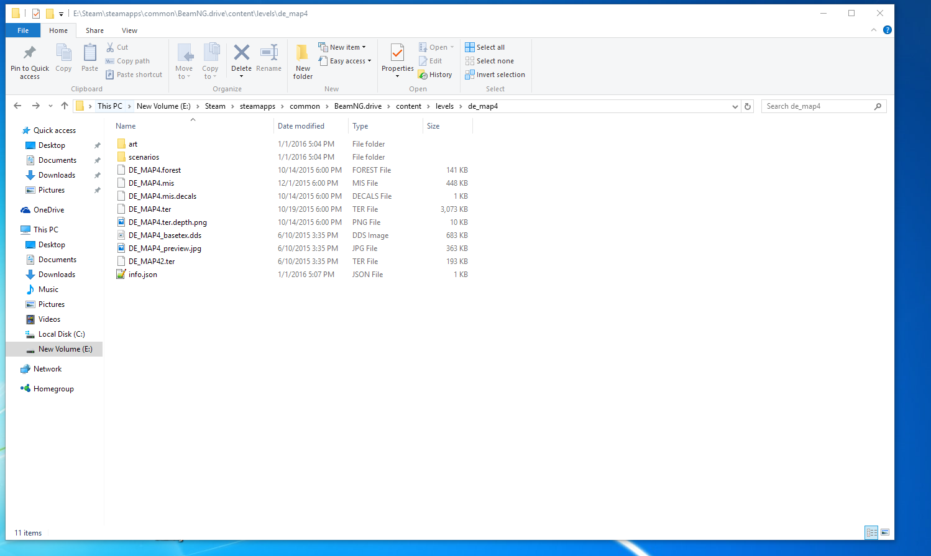Open Homegroup in the navigation pane
This screenshot has height=556, width=931.
(x=53, y=389)
